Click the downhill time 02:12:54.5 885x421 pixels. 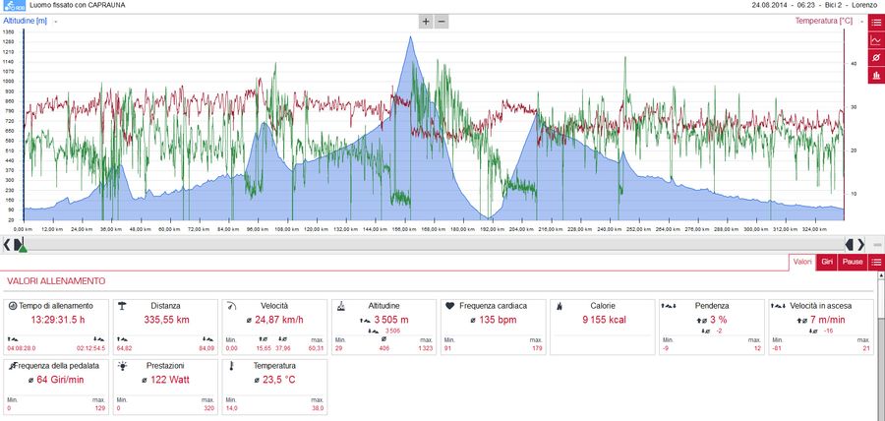point(90,348)
